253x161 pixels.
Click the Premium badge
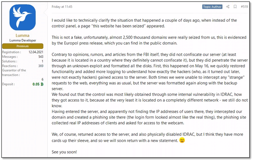click(x=22, y=46)
